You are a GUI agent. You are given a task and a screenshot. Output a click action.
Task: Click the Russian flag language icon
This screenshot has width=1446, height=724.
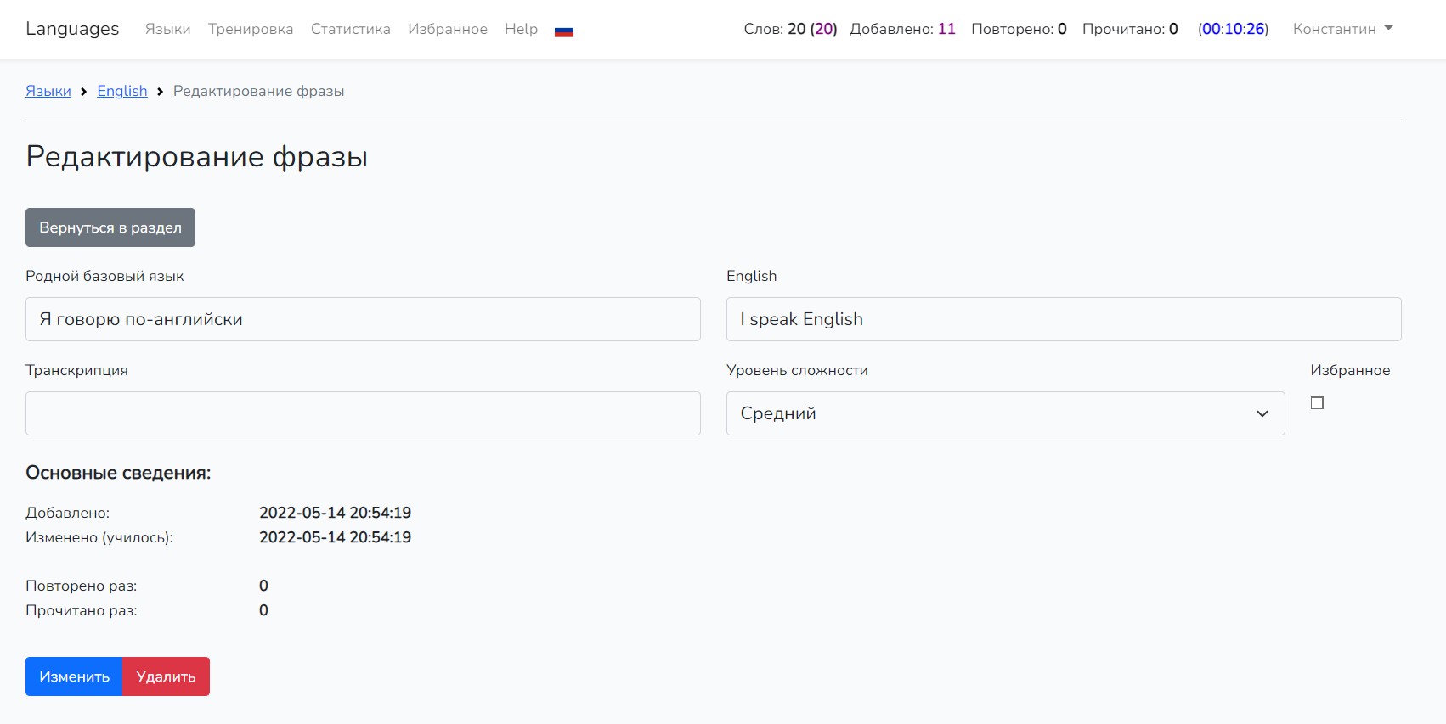[x=563, y=31]
